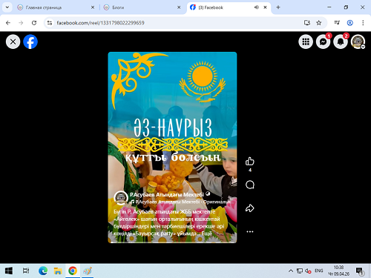371x278 pixels.
Task: Open the network icon in the system tray
Action: click(300, 271)
